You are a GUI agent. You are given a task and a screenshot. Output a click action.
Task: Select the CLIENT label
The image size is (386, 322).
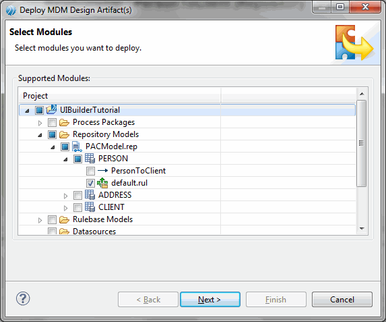(111, 207)
